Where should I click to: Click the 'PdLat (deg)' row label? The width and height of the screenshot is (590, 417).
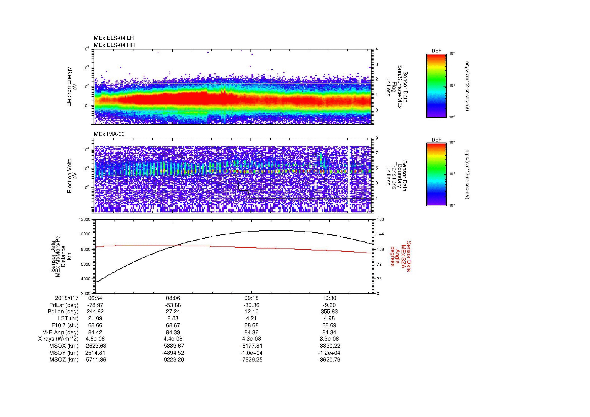coord(64,305)
